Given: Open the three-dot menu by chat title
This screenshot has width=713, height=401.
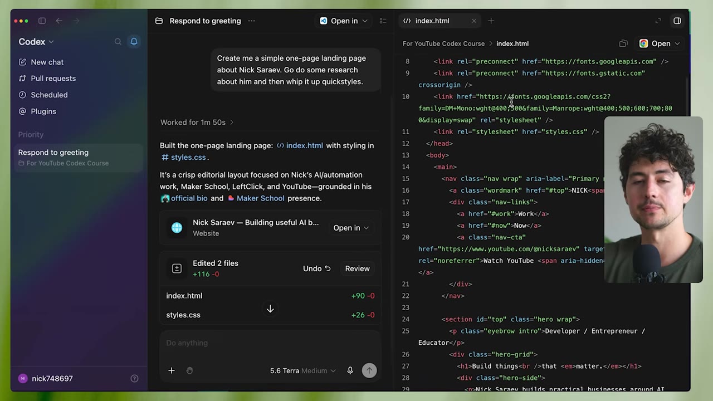Looking at the screenshot, I should (251, 21).
